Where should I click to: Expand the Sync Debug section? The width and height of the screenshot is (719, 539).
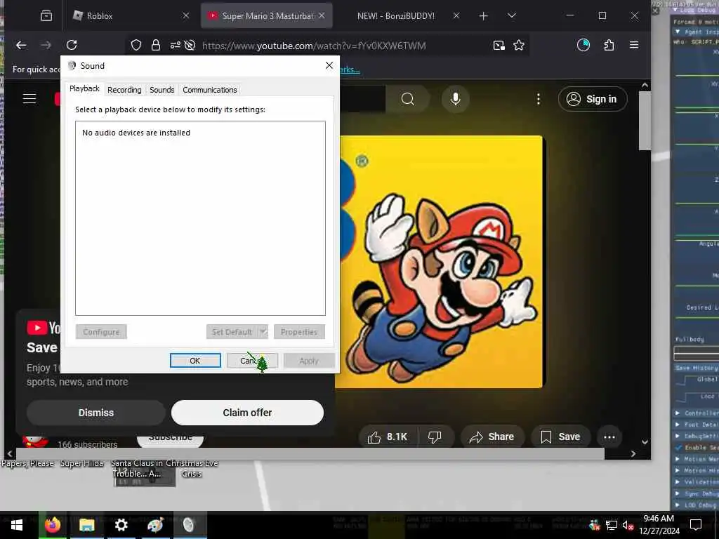tap(678, 493)
